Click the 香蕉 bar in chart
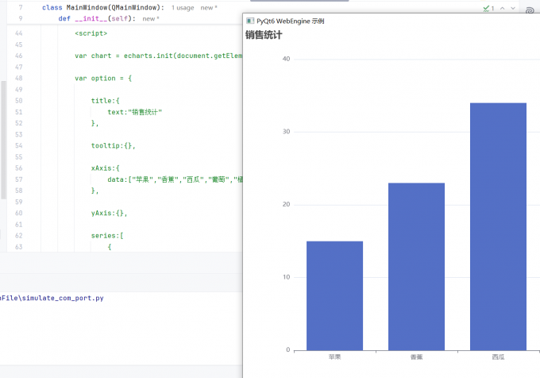The height and width of the screenshot is (378, 540). tap(416, 267)
